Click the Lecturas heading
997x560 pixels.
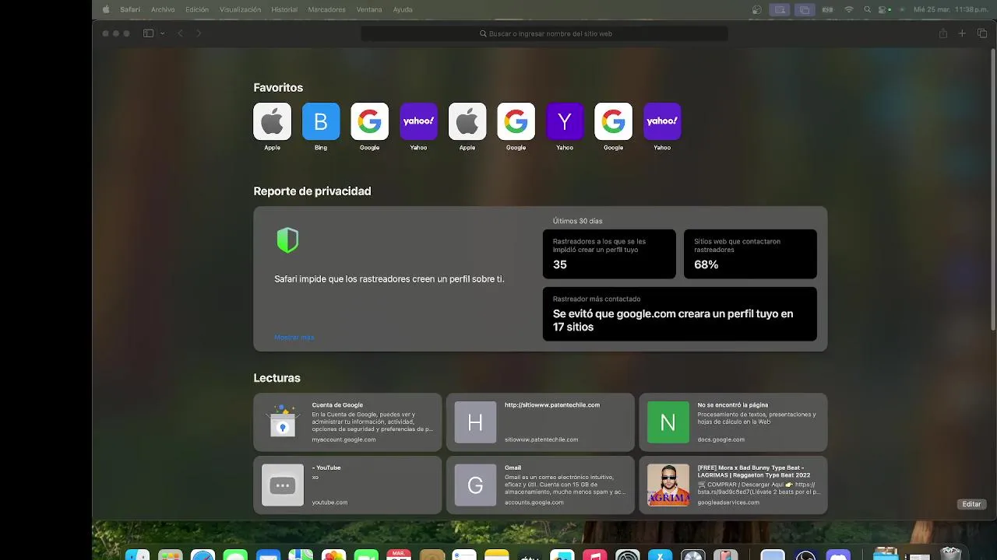tap(277, 378)
